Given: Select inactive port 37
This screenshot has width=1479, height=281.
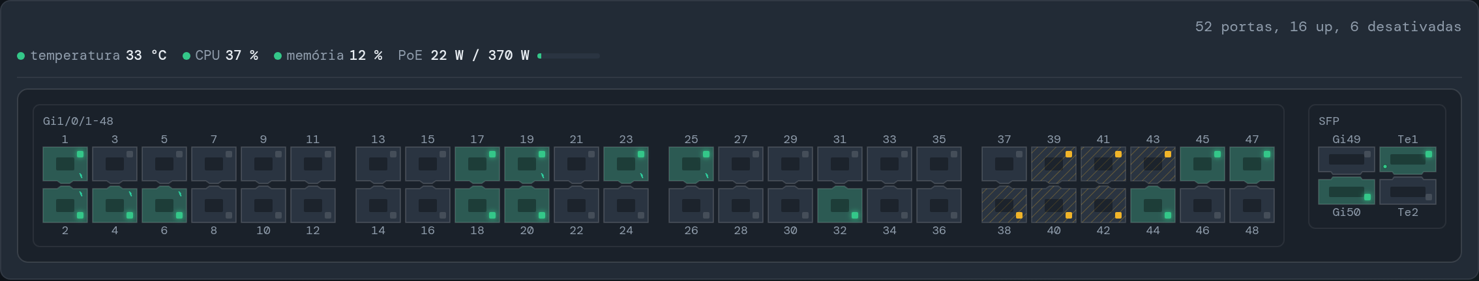Looking at the screenshot, I should (x=1004, y=164).
